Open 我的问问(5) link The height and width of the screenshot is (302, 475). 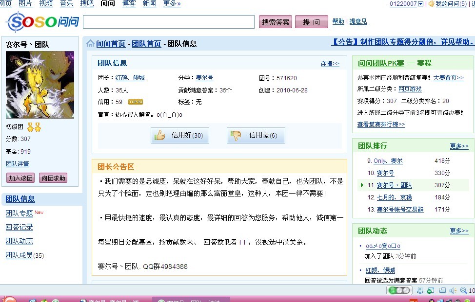pyautogui.click(x=451, y=4)
